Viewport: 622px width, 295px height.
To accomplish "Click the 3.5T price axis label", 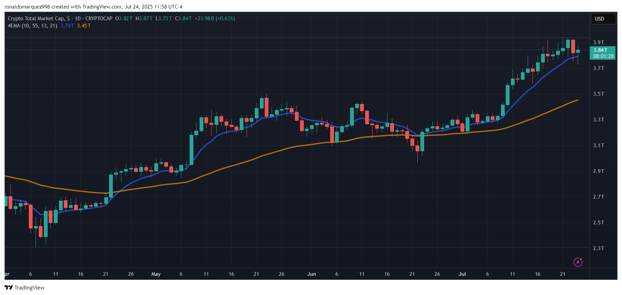I will [599, 94].
